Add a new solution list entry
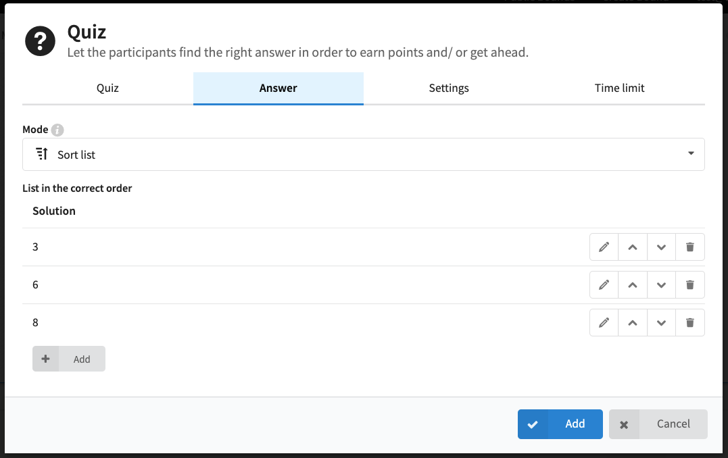The image size is (728, 458). coord(69,359)
